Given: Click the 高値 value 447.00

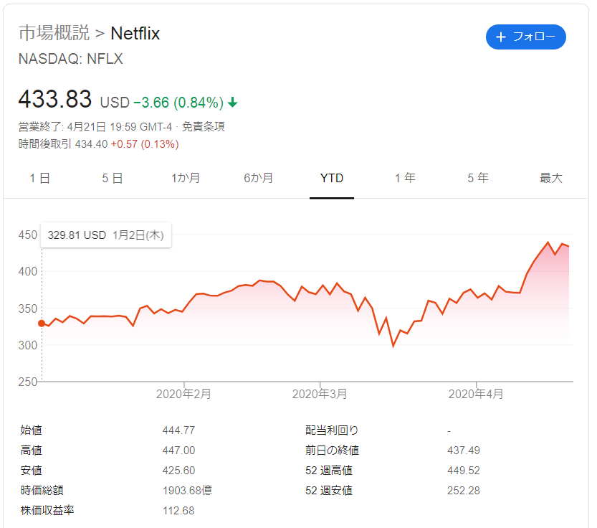Looking at the screenshot, I should coord(178,451).
